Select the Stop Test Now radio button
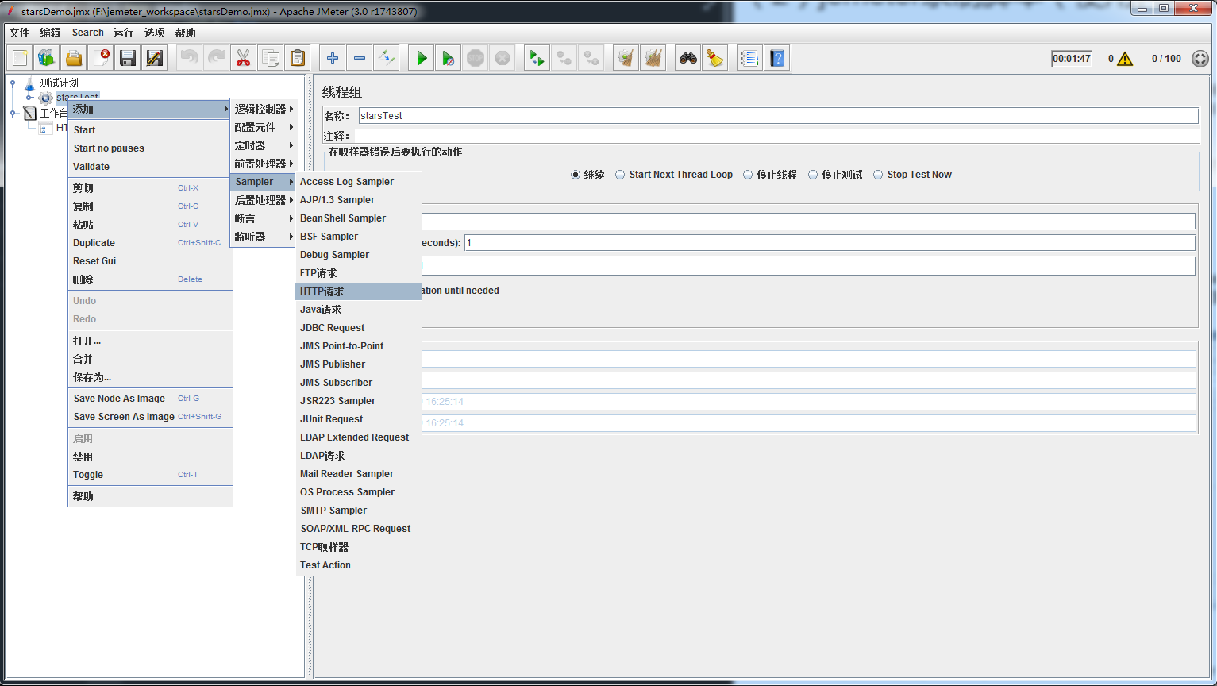Image resolution: width=1217 pixels, height=686 pixels. pyautogui.click(x=878, y=175)
